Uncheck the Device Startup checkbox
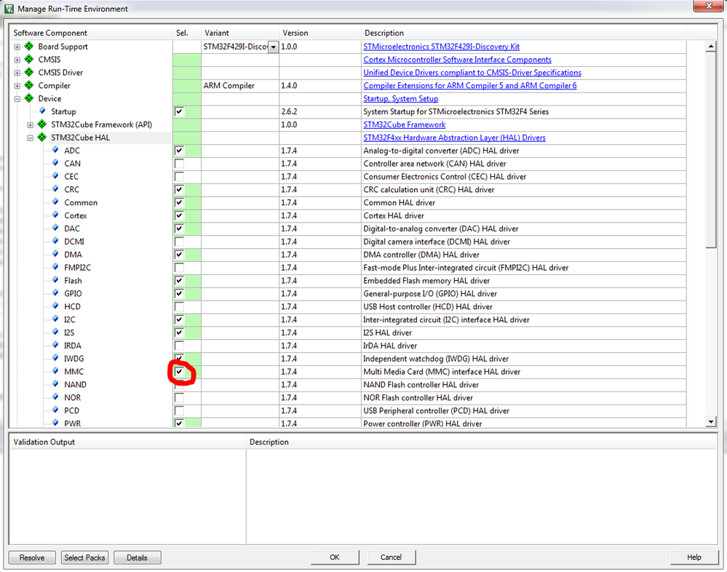The height and width of the screenshot is (572, 727). 179,112
